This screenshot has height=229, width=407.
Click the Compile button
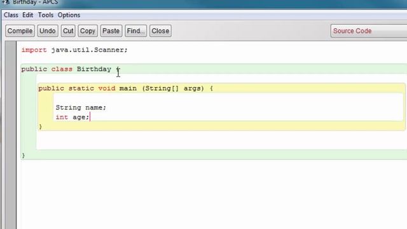(20, 31)
